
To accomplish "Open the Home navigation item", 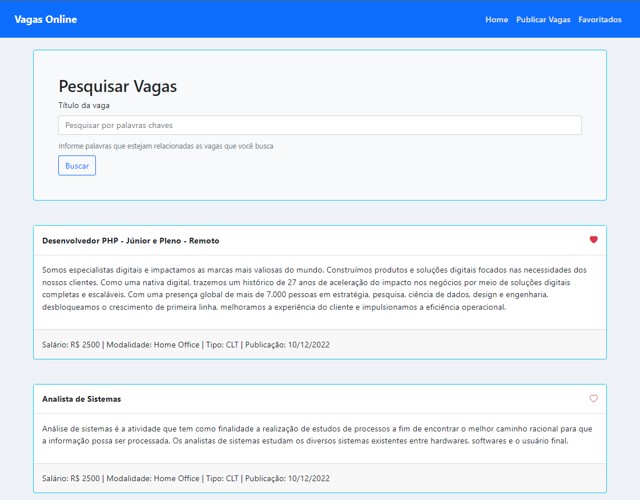I will 496,19.
